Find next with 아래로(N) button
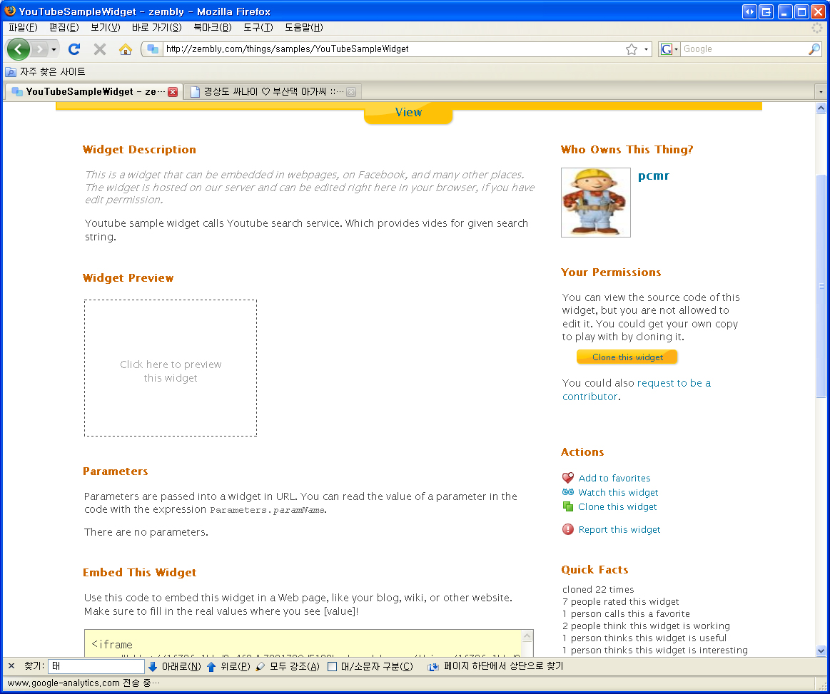Viewport: 830px width, 694px height. 175,666
